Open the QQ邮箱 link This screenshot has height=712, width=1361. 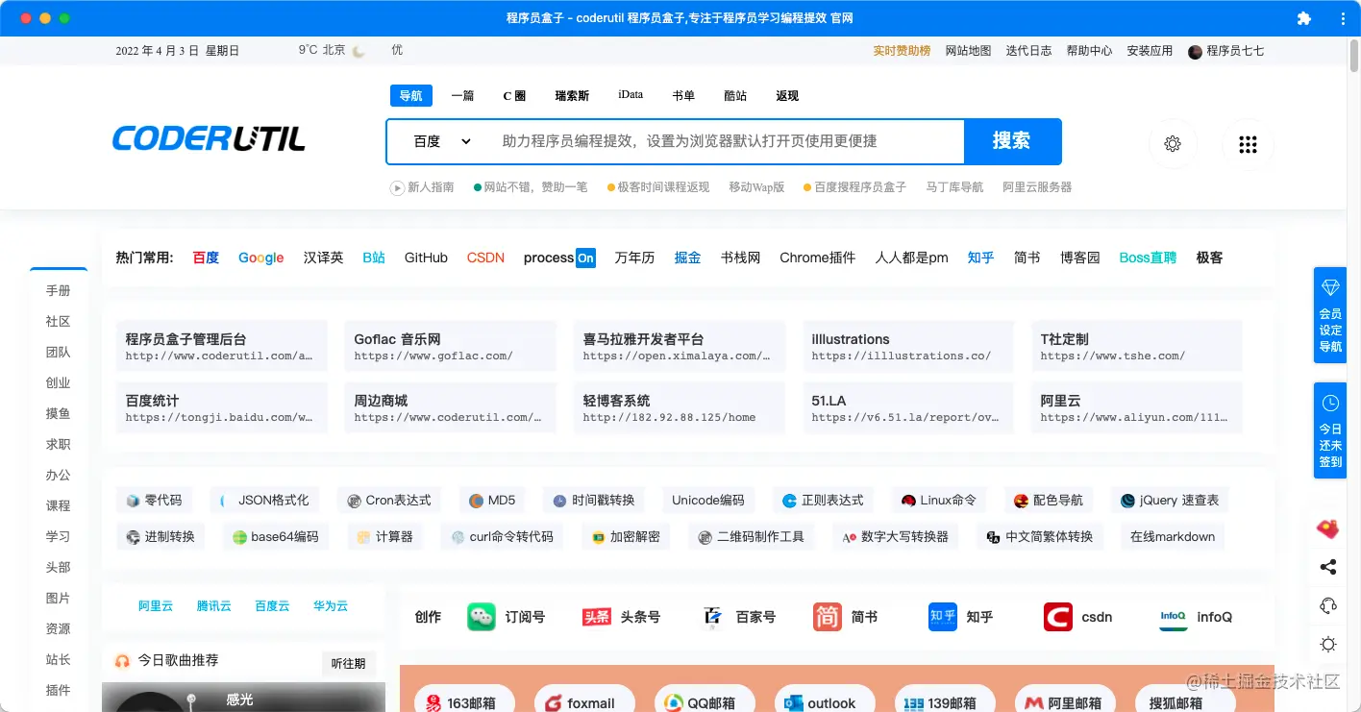tap(703, 703)
